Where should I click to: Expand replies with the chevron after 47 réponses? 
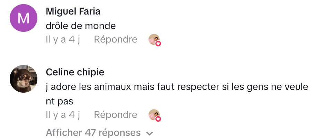tap(150, 133)
